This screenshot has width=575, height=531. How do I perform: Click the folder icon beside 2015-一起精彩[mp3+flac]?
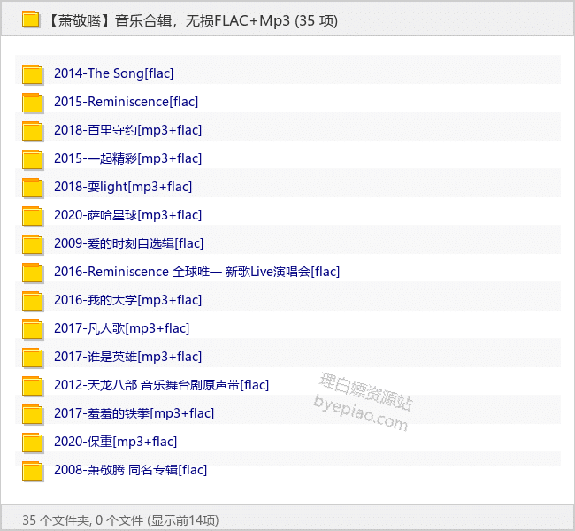(33, 159)
